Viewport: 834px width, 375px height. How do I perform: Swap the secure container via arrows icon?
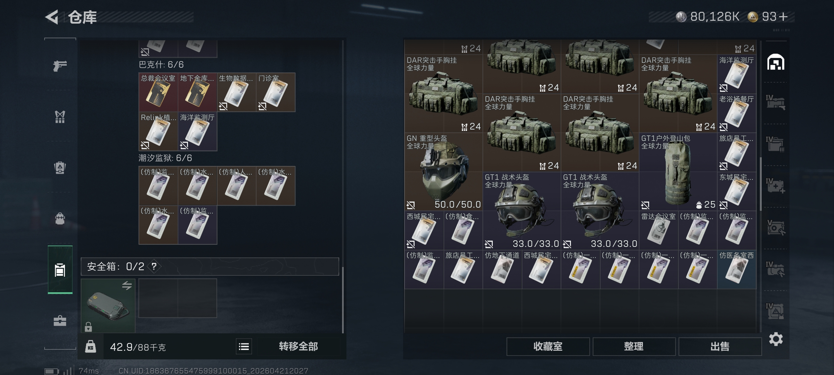127,285
